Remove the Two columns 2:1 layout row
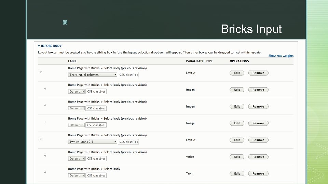This screenshot has height=184, width=328. 258,140
